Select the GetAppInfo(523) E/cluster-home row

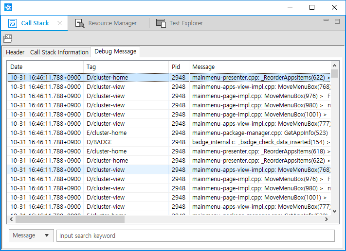tap(146, 133)
